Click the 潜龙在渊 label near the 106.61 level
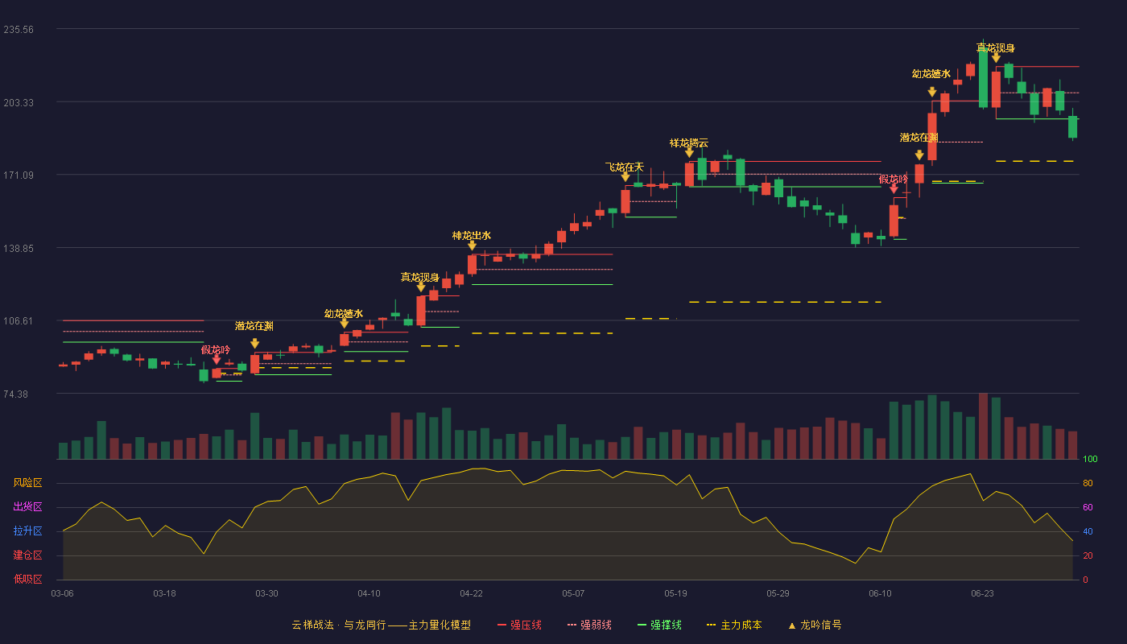Viewport: 1127px width, 644px height. point(254,326)
